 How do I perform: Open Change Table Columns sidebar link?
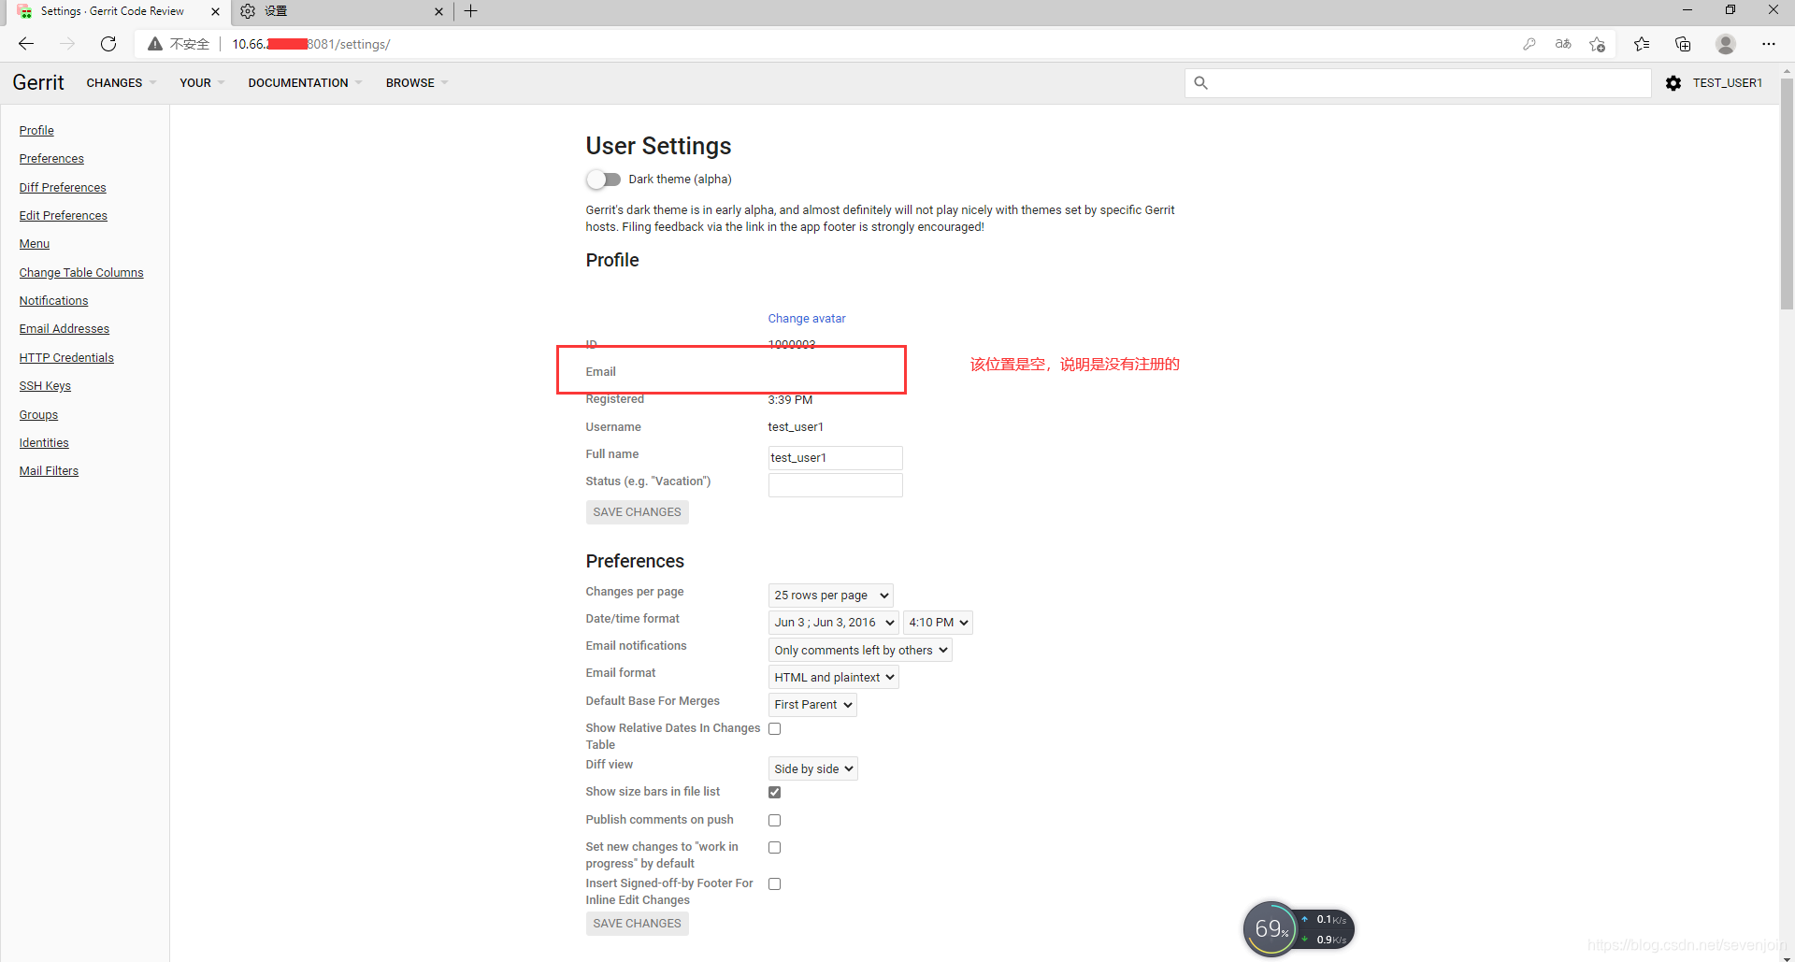(81, 273)
